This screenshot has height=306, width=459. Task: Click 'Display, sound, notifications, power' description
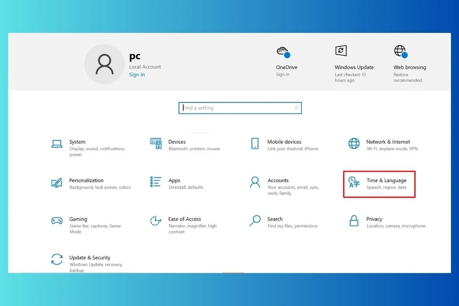[x=97, y=151]
